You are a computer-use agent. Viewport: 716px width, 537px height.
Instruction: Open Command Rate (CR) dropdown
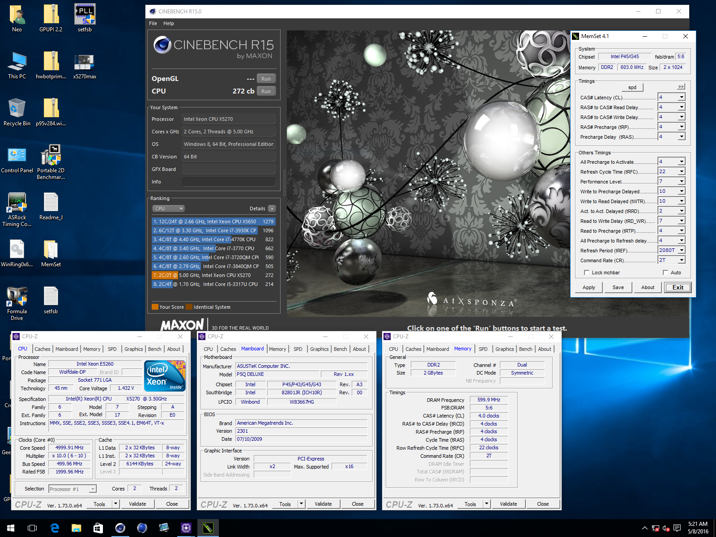click(682, 260)
